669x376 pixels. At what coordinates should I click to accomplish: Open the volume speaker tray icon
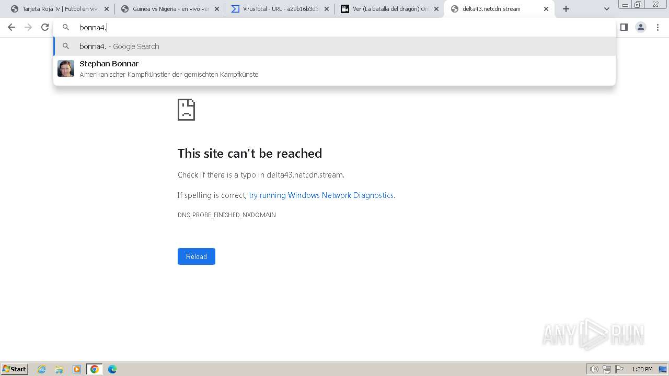coord(594,369)
